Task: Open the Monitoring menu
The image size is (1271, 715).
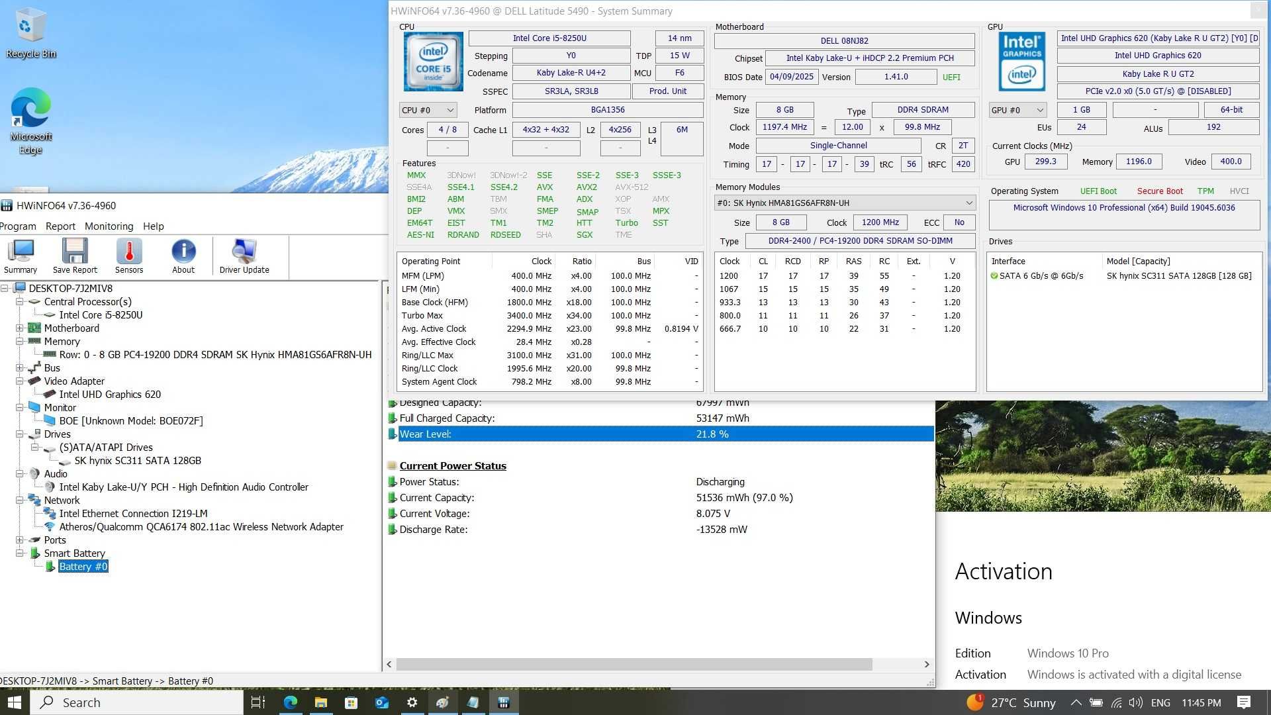Action: click(109, 226)
